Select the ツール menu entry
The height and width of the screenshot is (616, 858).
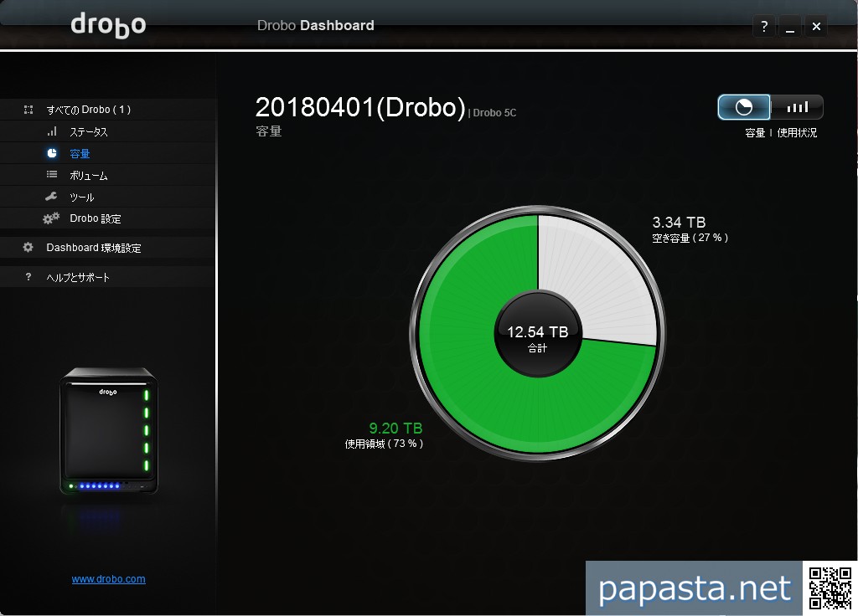click(x=82, y=198)
